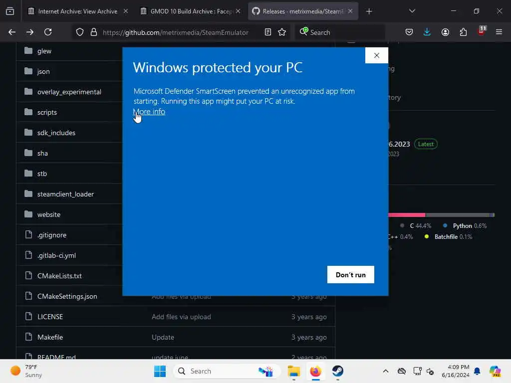Viewport: 511px width, 383px height.
Task: Open the CMakeLists.txt file
Action: tap(60, 276)
